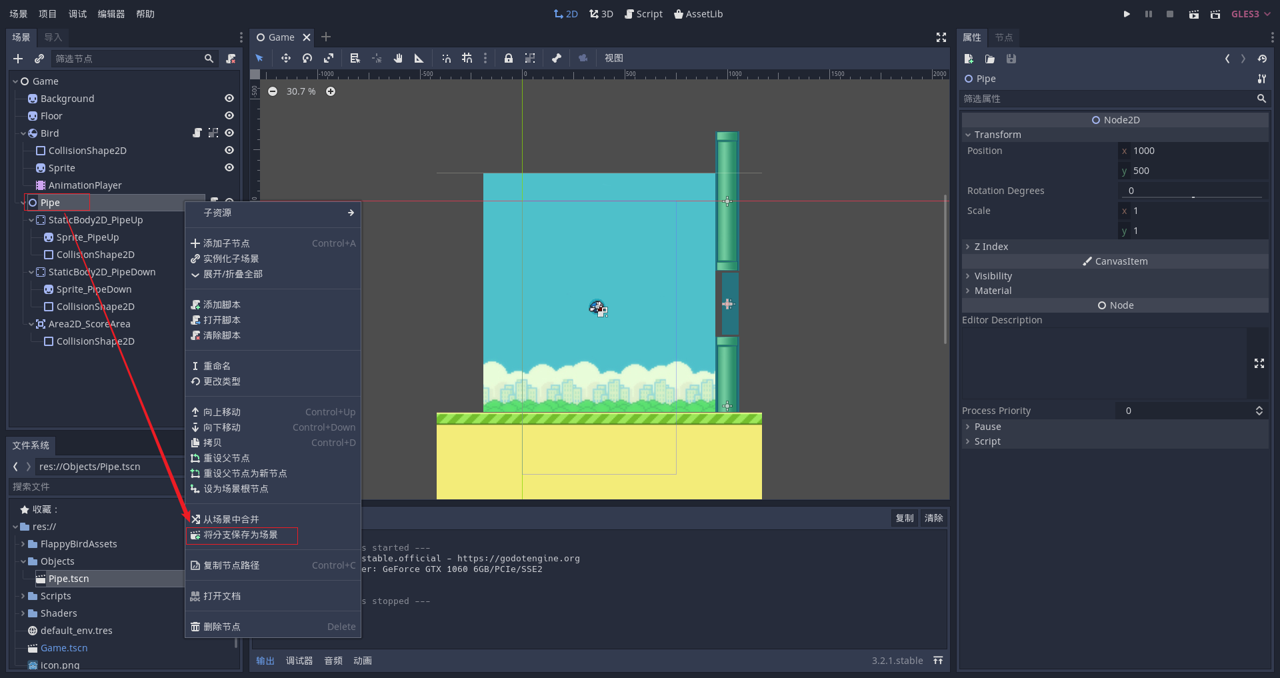This screenshot has height=678, width=1280.
Task: Select the Ruler Mode tool
Action: coord(419,58)
